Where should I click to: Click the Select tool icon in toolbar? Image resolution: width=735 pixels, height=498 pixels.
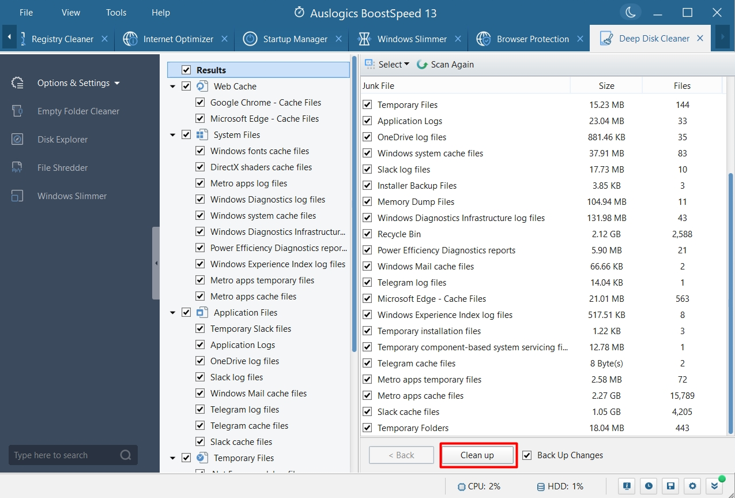pos(370,64)
